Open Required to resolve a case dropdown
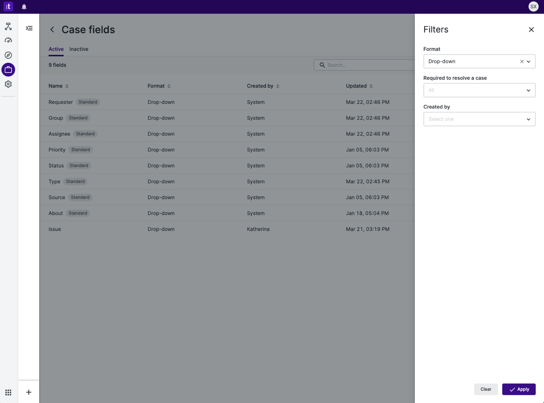The height and width of the screenshot is (403, 544). click(479, 90)
